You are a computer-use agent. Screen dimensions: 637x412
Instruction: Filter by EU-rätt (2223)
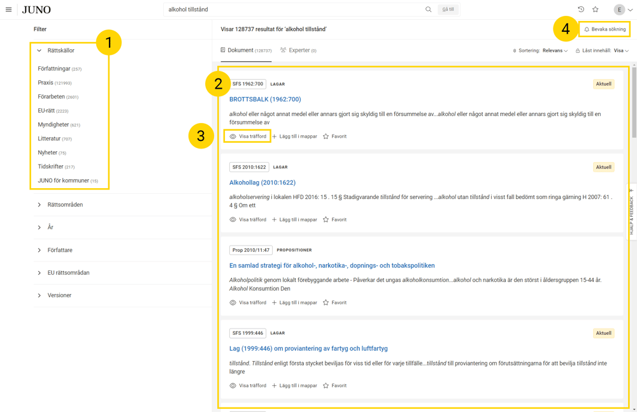click(x=53, y=110)
